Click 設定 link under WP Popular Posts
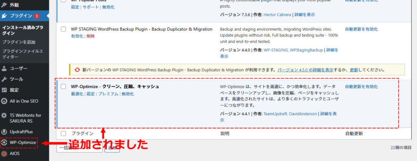This screenshot has height=161, width=417. [x=75, y=7]
